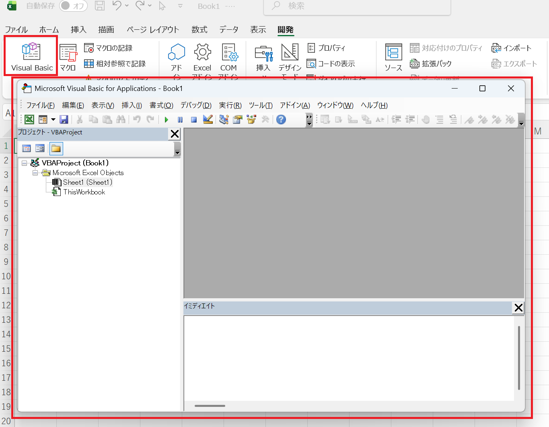Open VBA Help question mark icon
Viewport: 549px width, 427px height.
tap(281, 120)
